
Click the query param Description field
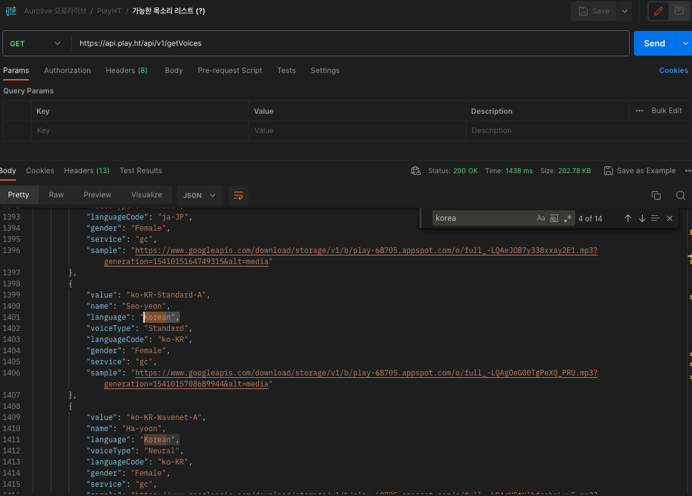578,130
